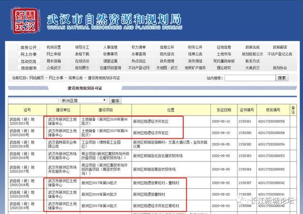Click 局长信箱 link
The width and height of the screenshot is (303, 214).
pos(54,61)
